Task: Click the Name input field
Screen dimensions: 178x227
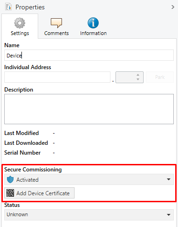Action: point(89,55)
